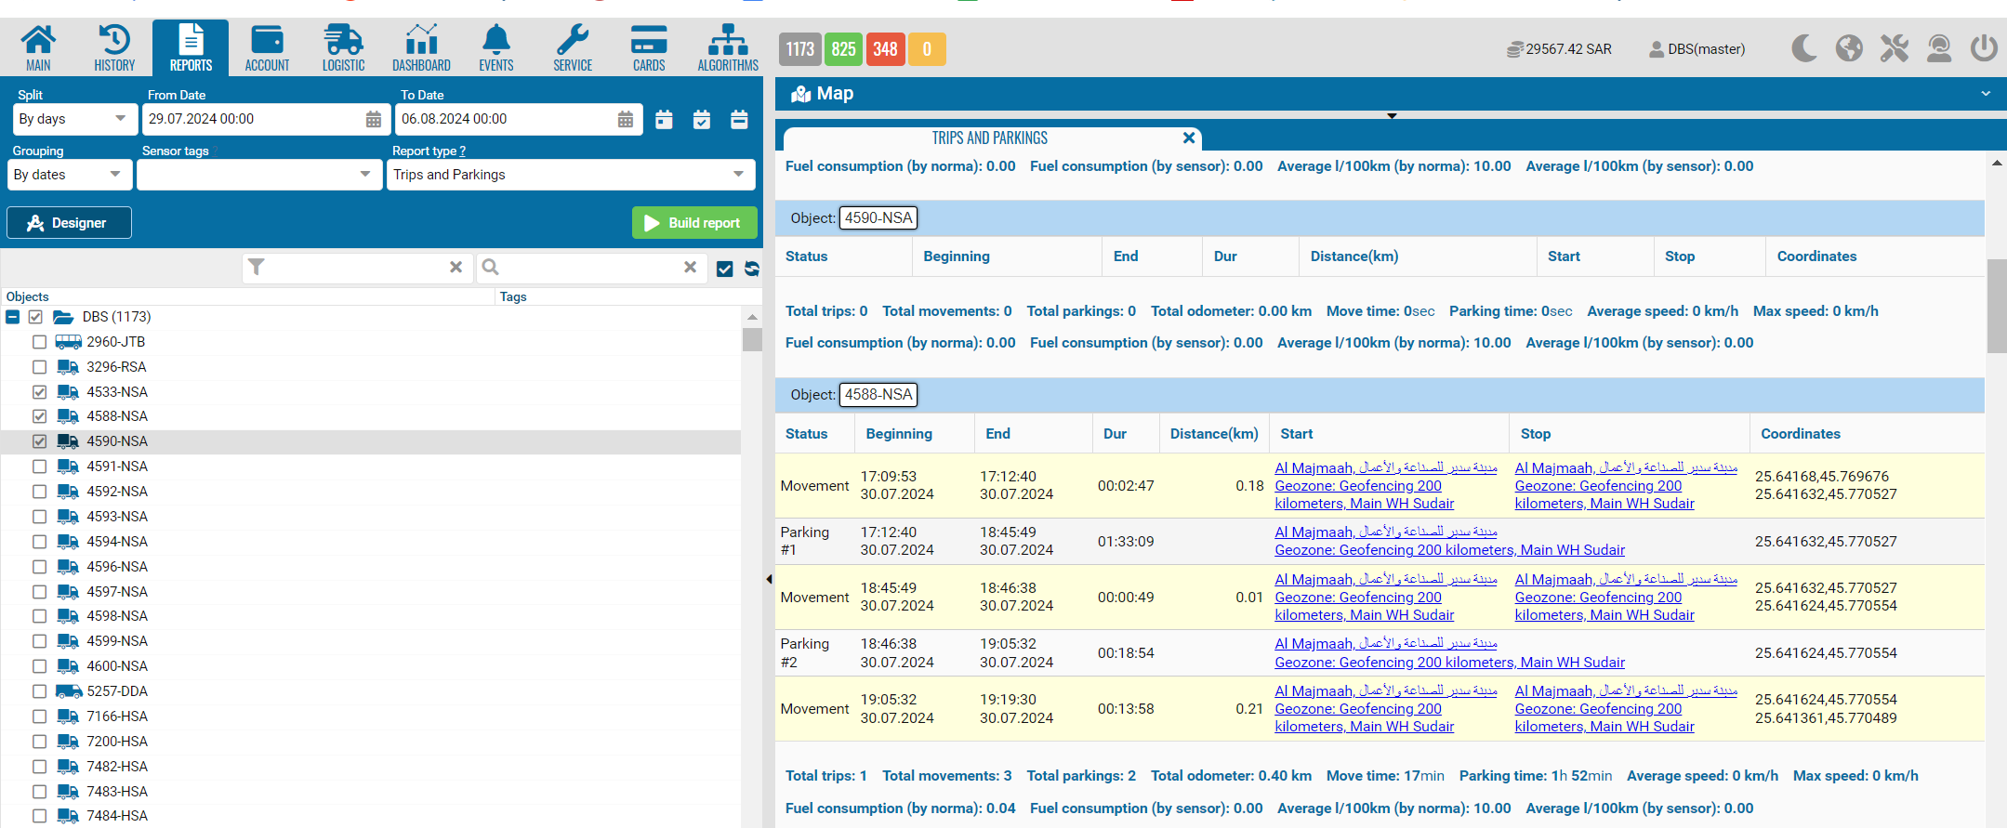Uncheck the 4533-NSA object checkbox
Screen dimensions: 2007x828
tap(39, 392)
